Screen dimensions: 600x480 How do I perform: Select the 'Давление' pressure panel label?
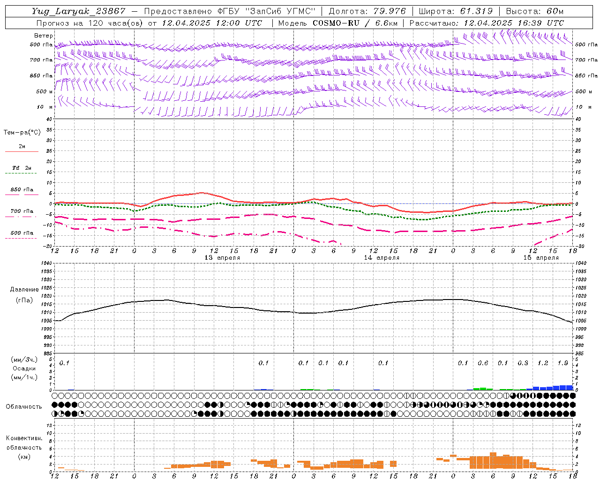[x=24, y=290]
